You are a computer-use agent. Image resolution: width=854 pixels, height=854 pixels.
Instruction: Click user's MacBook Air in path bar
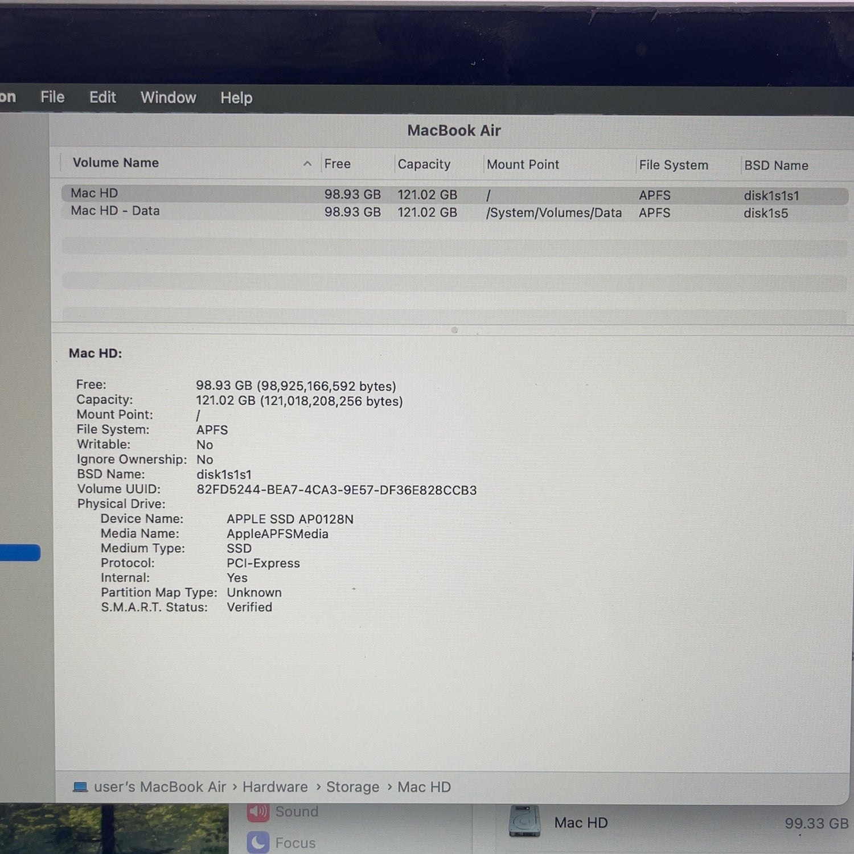pos(160,787)
